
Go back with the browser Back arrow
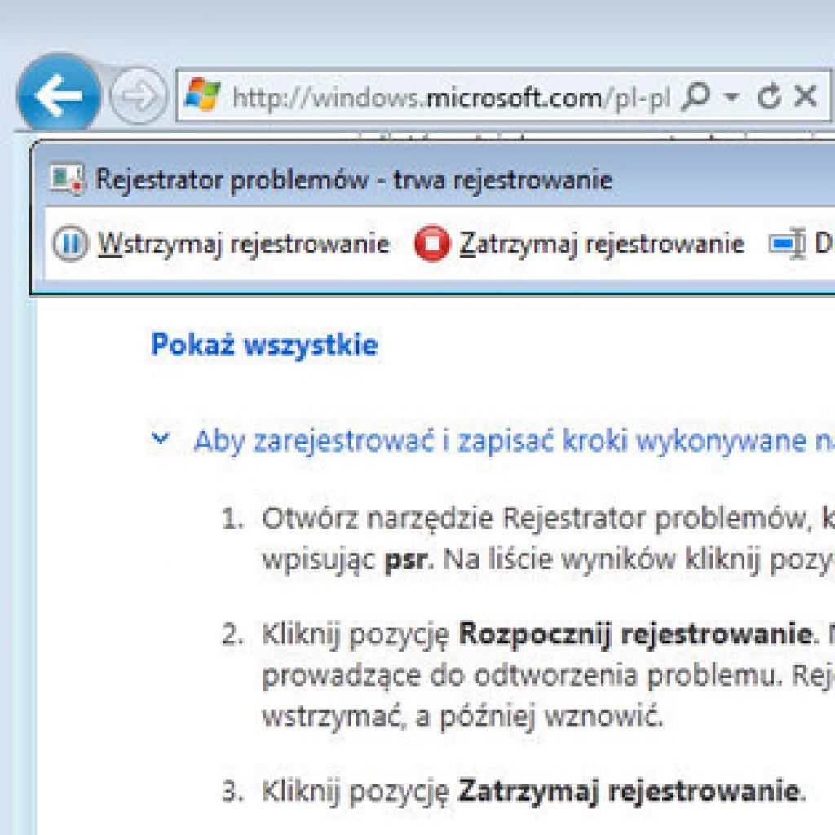pyautogui.click(x=59, y=95)
